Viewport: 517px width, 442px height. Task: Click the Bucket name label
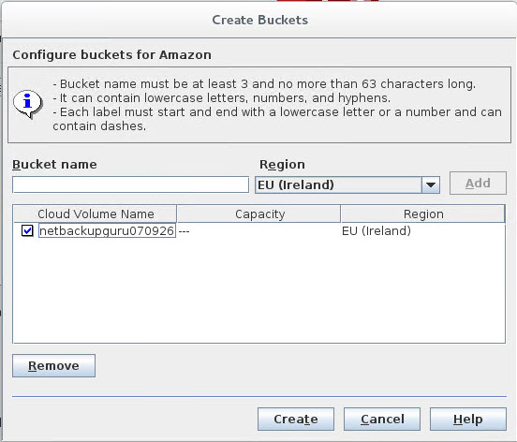[54, 164]
